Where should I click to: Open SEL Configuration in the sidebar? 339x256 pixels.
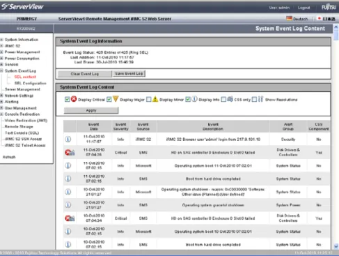tap(31, 83)
